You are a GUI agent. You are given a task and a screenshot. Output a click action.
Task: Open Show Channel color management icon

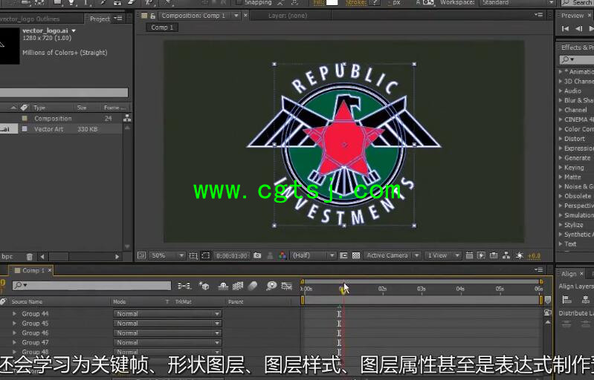(x=283, y=255)
